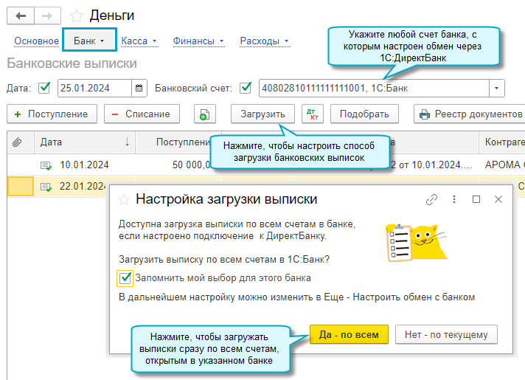Screen dimensions: 525x380
Task: Open document icon in 10.01.2024 row
Action: 46,165
